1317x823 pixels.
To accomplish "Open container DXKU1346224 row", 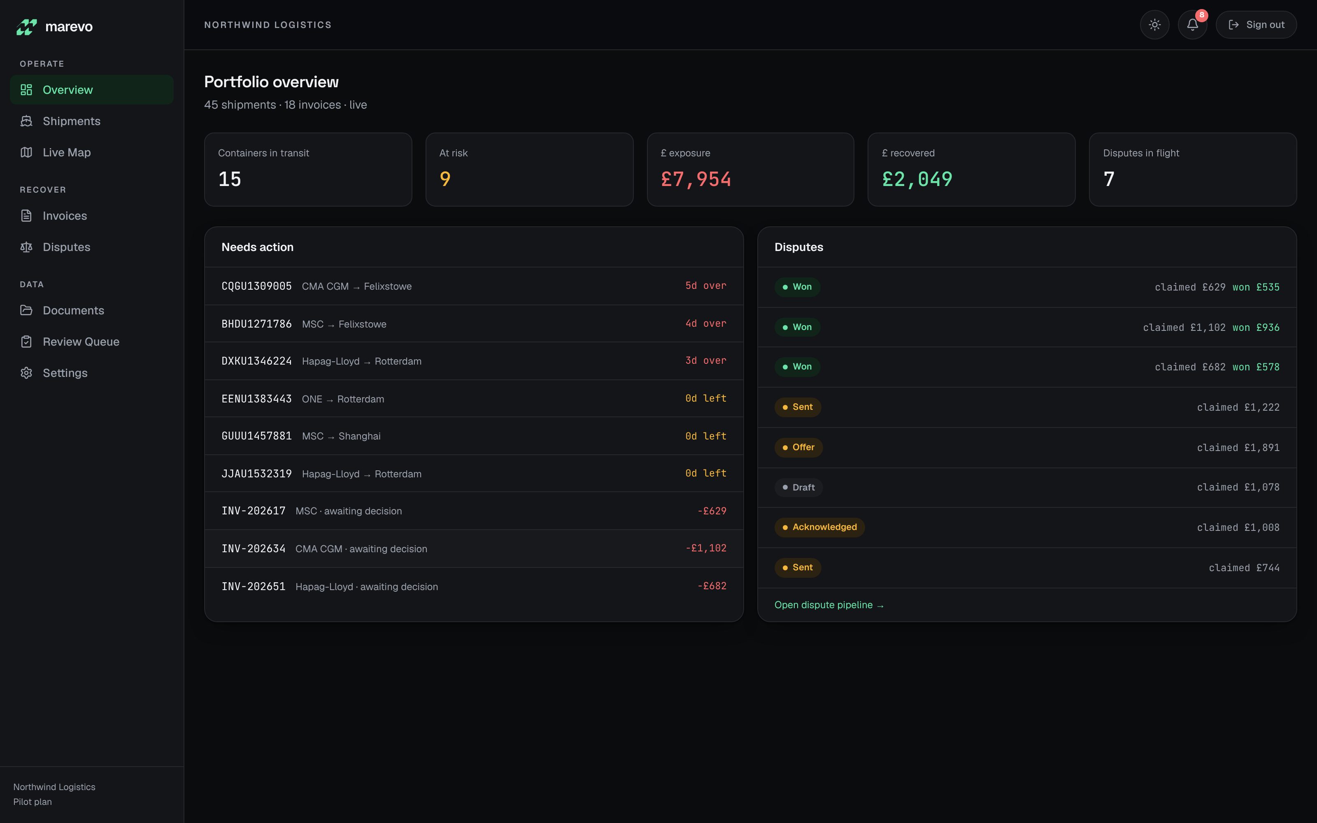I will (473, 361).
